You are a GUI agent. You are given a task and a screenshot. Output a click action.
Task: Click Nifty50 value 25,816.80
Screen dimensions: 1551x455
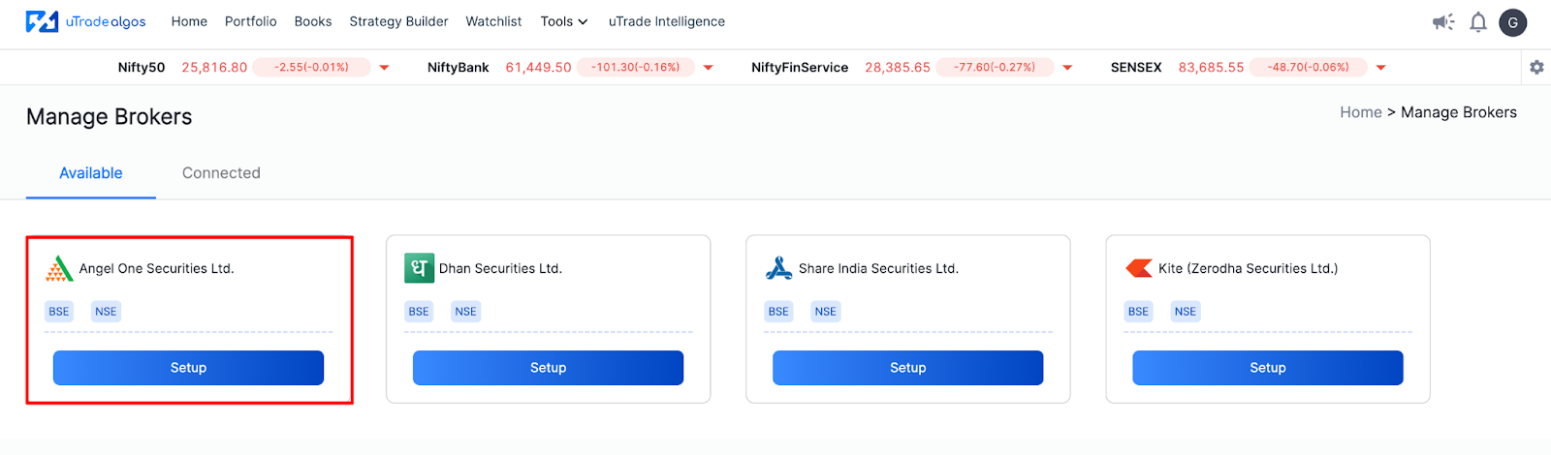[x=214, y=68]
